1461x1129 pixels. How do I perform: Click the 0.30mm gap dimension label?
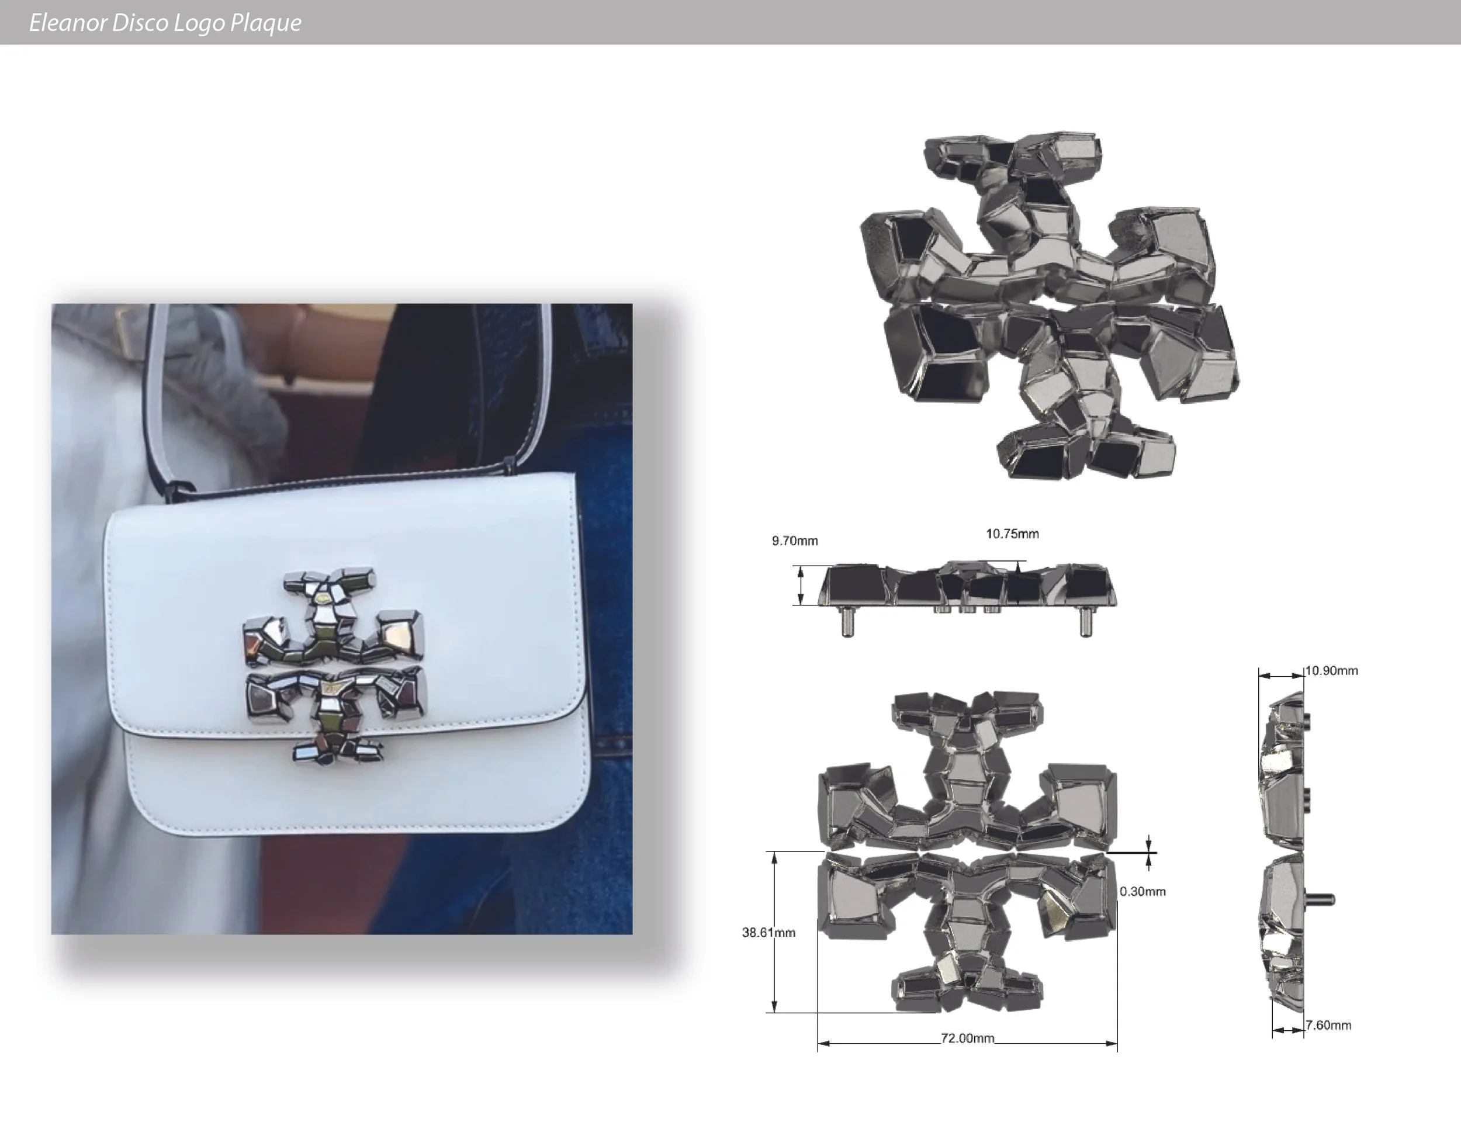coord(1143,892)
